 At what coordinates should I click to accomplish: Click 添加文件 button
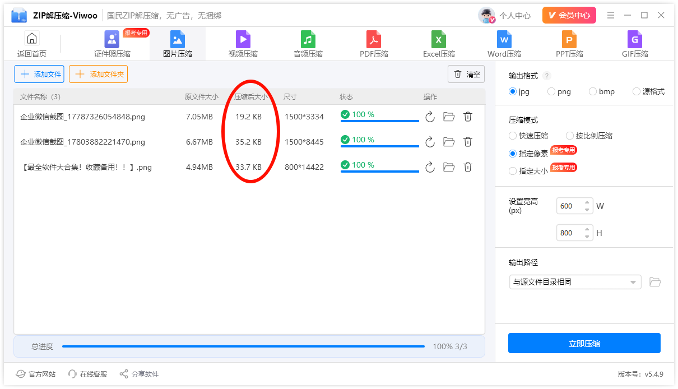coord(39,74)
